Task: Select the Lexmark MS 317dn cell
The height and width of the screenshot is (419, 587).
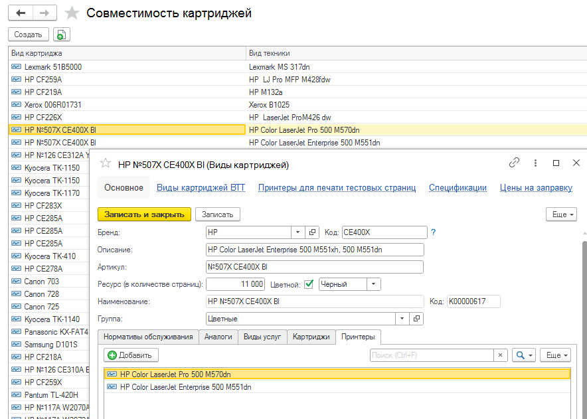Action: click(416, 66)
